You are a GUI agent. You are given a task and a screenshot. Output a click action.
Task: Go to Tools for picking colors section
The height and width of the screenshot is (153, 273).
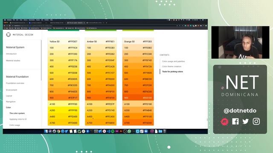[x=172, y=71]
